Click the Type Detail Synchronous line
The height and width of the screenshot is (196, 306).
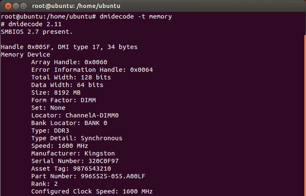point(76,138)
